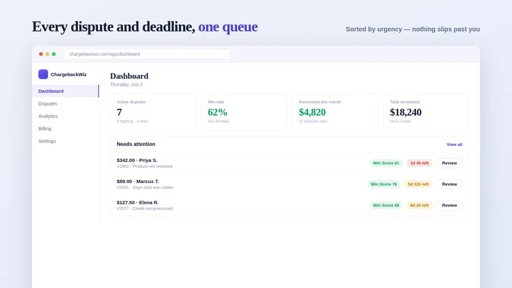The width and height of the screenshot is (512, 288).
Task: Select the $89.00 · Marcus T. row title
Action: pyautogui.click(x=138, y=181)
